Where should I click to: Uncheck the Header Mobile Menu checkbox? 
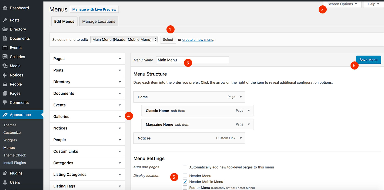185,182
